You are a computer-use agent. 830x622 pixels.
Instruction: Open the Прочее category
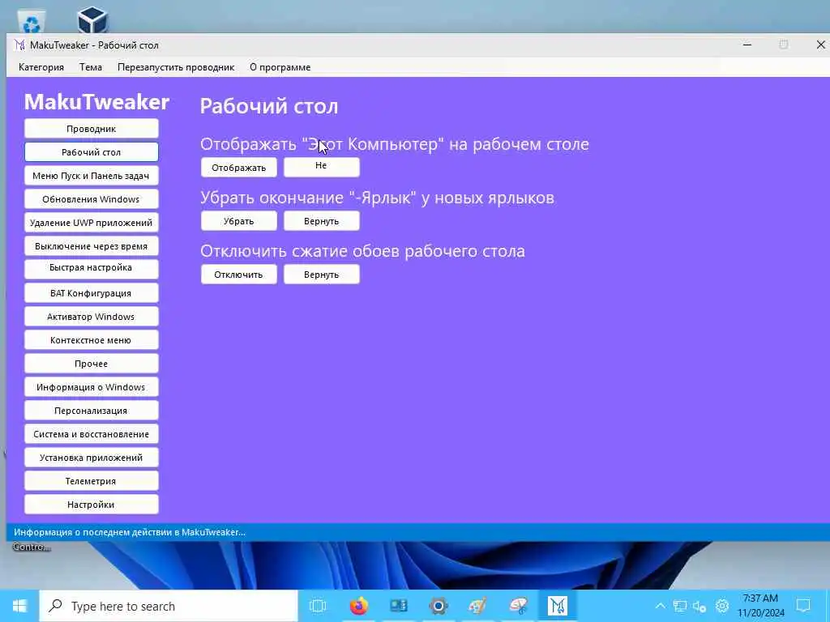(x=91, y=364)
